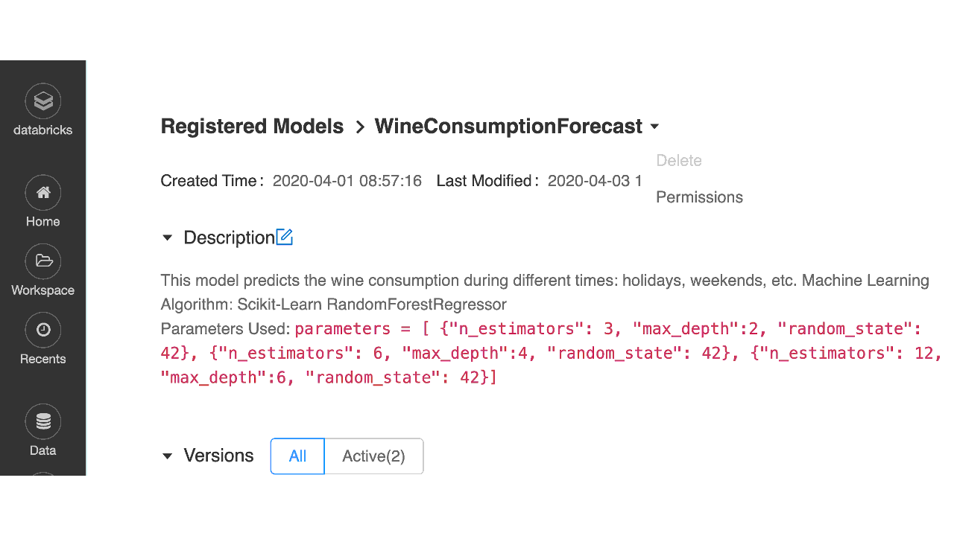Collapse the Description section
This screenshot has width=954, height=536.
point(167,237)
